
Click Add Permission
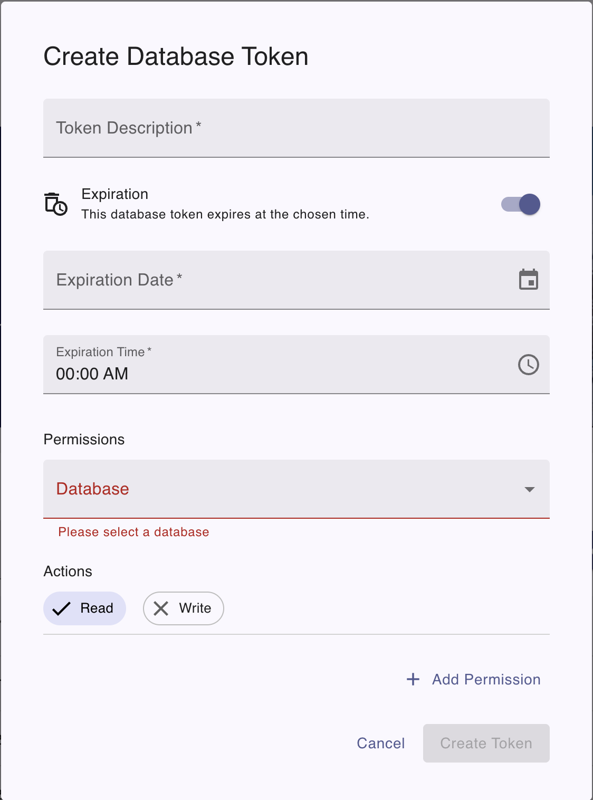click(485, 680)
